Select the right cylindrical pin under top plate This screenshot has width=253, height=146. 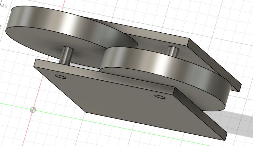(173, 51)
